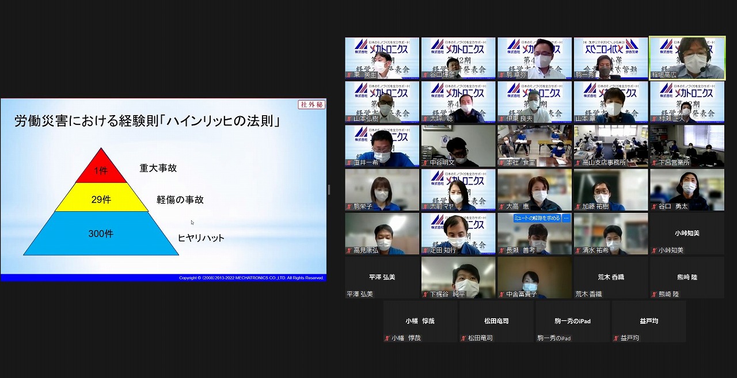Select the 下梶谷 純平 video tile

[458, 277]
